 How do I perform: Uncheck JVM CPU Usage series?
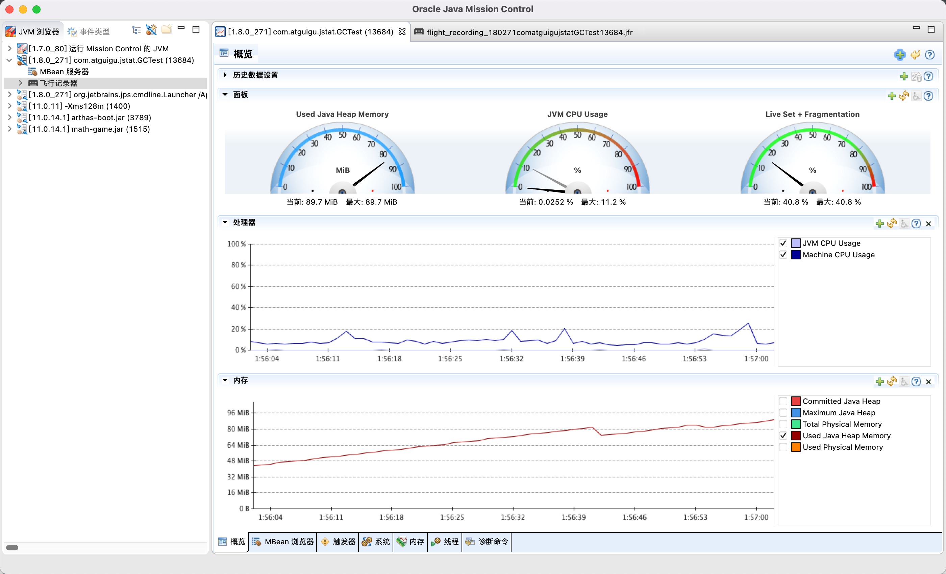(783, 243)
